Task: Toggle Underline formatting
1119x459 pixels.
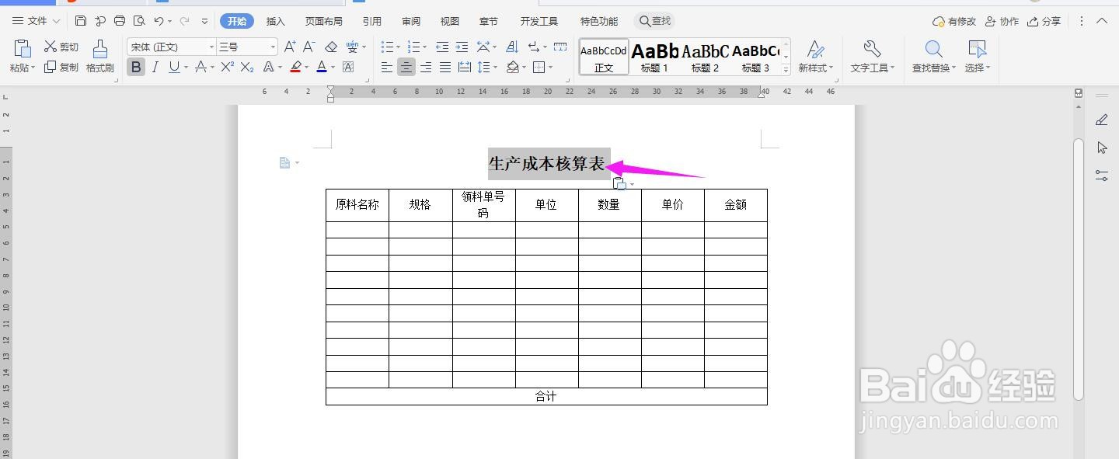Action: coord(174,68)
